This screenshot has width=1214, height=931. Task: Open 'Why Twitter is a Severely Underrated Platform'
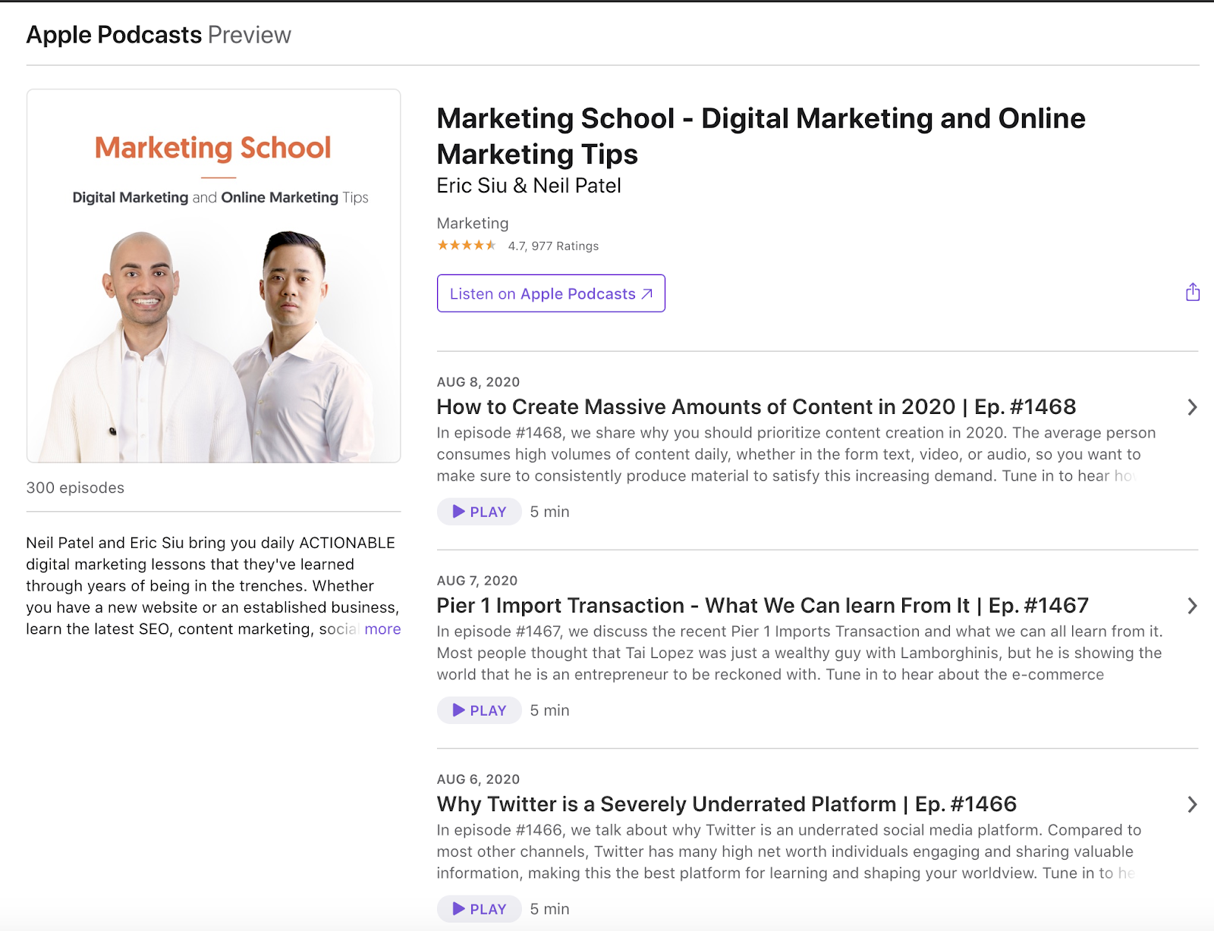click(x=726, y=804)
